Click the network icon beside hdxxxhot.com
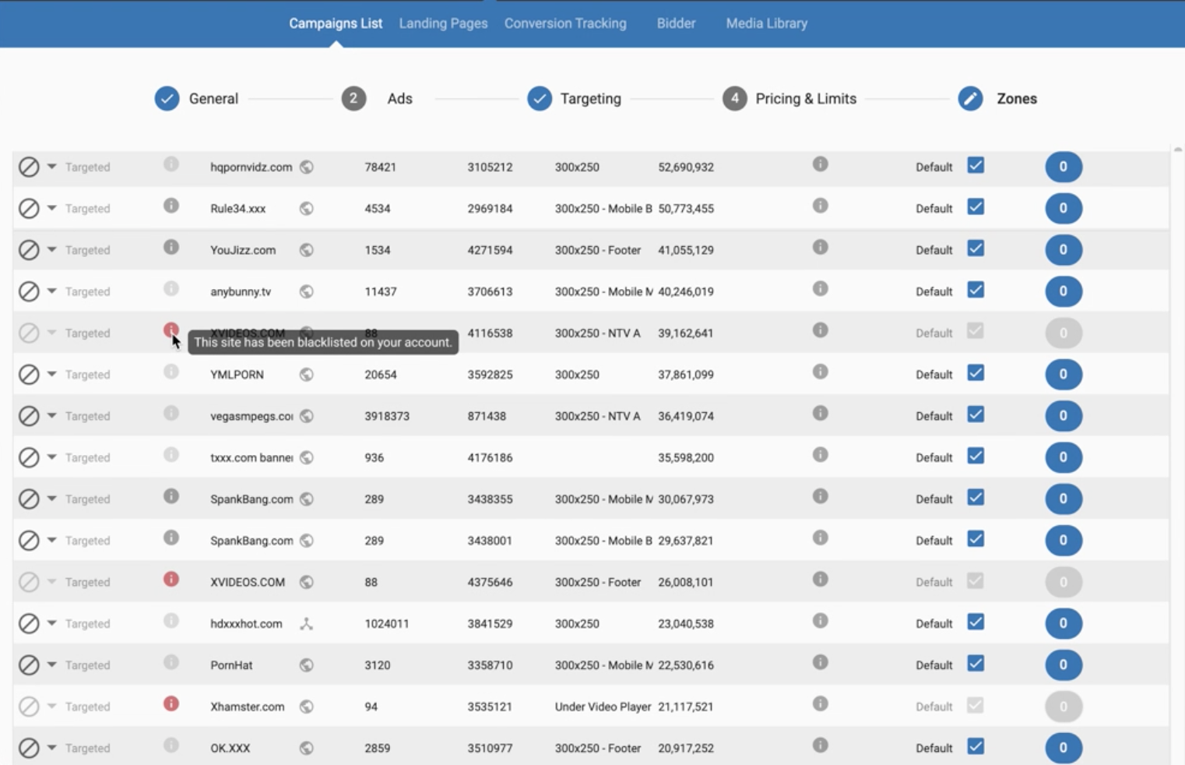This screenshot has width=1185, height=765. (307, 624)
